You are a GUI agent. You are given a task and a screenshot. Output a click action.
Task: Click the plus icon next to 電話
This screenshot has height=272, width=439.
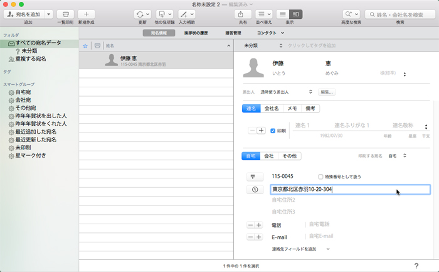(x=260, y=224)
